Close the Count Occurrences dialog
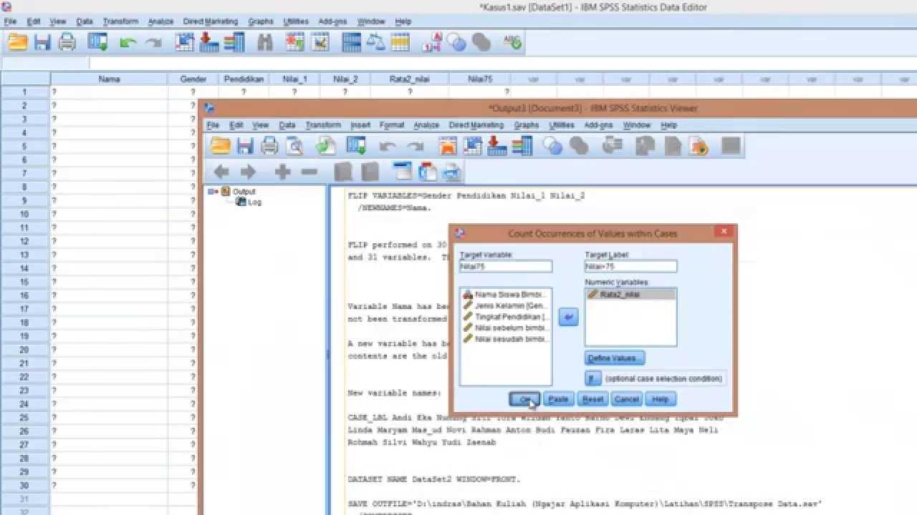 (x=724, y=232)
